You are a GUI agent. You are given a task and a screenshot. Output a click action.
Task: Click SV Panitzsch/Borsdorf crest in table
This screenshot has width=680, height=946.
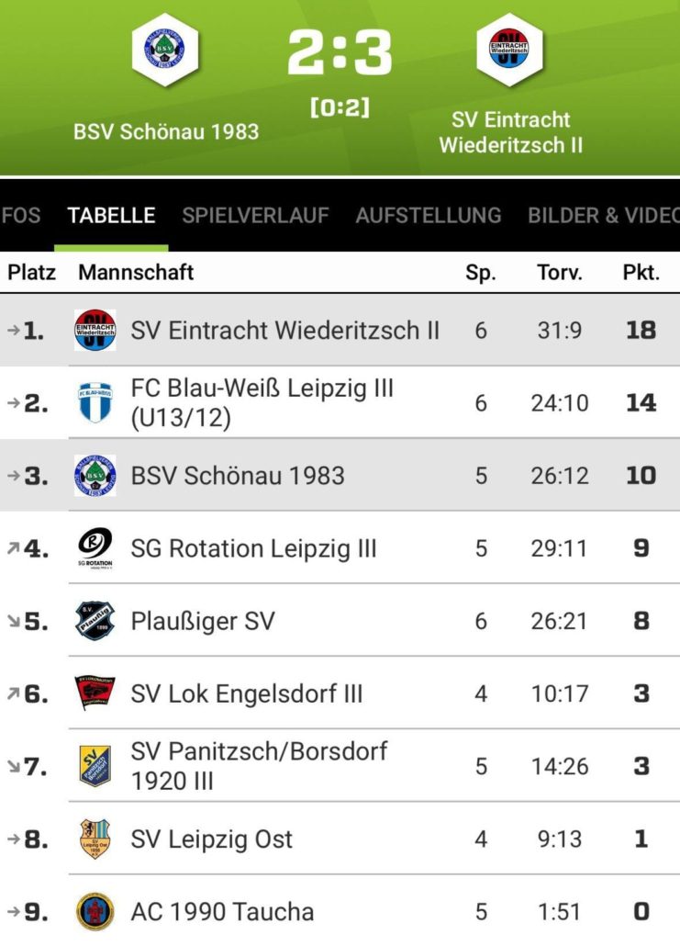coord(95,766)
